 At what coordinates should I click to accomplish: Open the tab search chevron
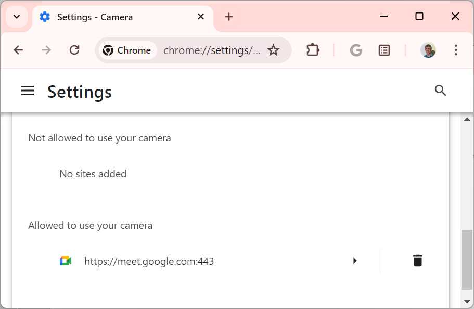(16, 16)
